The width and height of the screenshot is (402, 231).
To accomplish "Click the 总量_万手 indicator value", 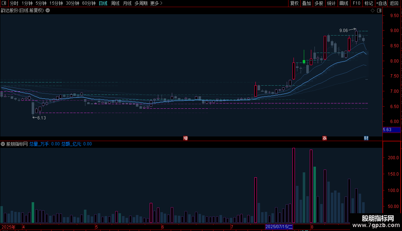I will click(44, 144).
